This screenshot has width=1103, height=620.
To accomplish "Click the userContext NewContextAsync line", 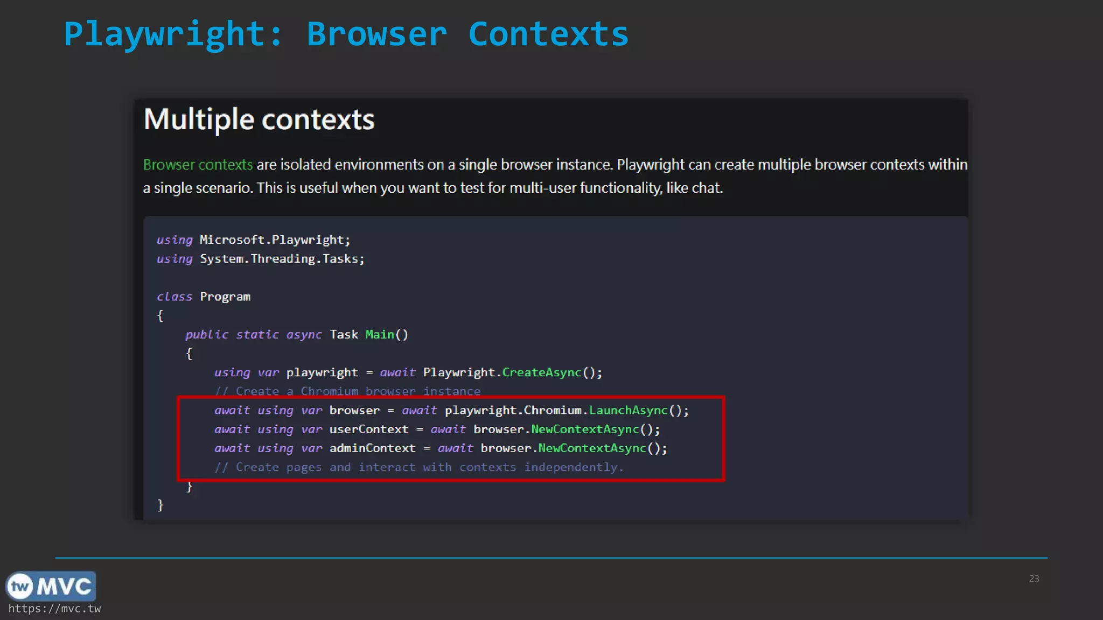I will (x=437, y=429).
